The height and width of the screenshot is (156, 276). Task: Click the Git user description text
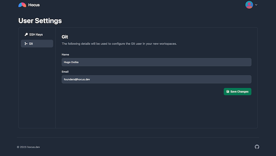point(119,44)
